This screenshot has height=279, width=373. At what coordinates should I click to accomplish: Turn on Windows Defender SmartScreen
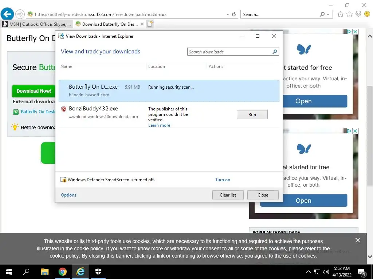click(x=223, y=180)
